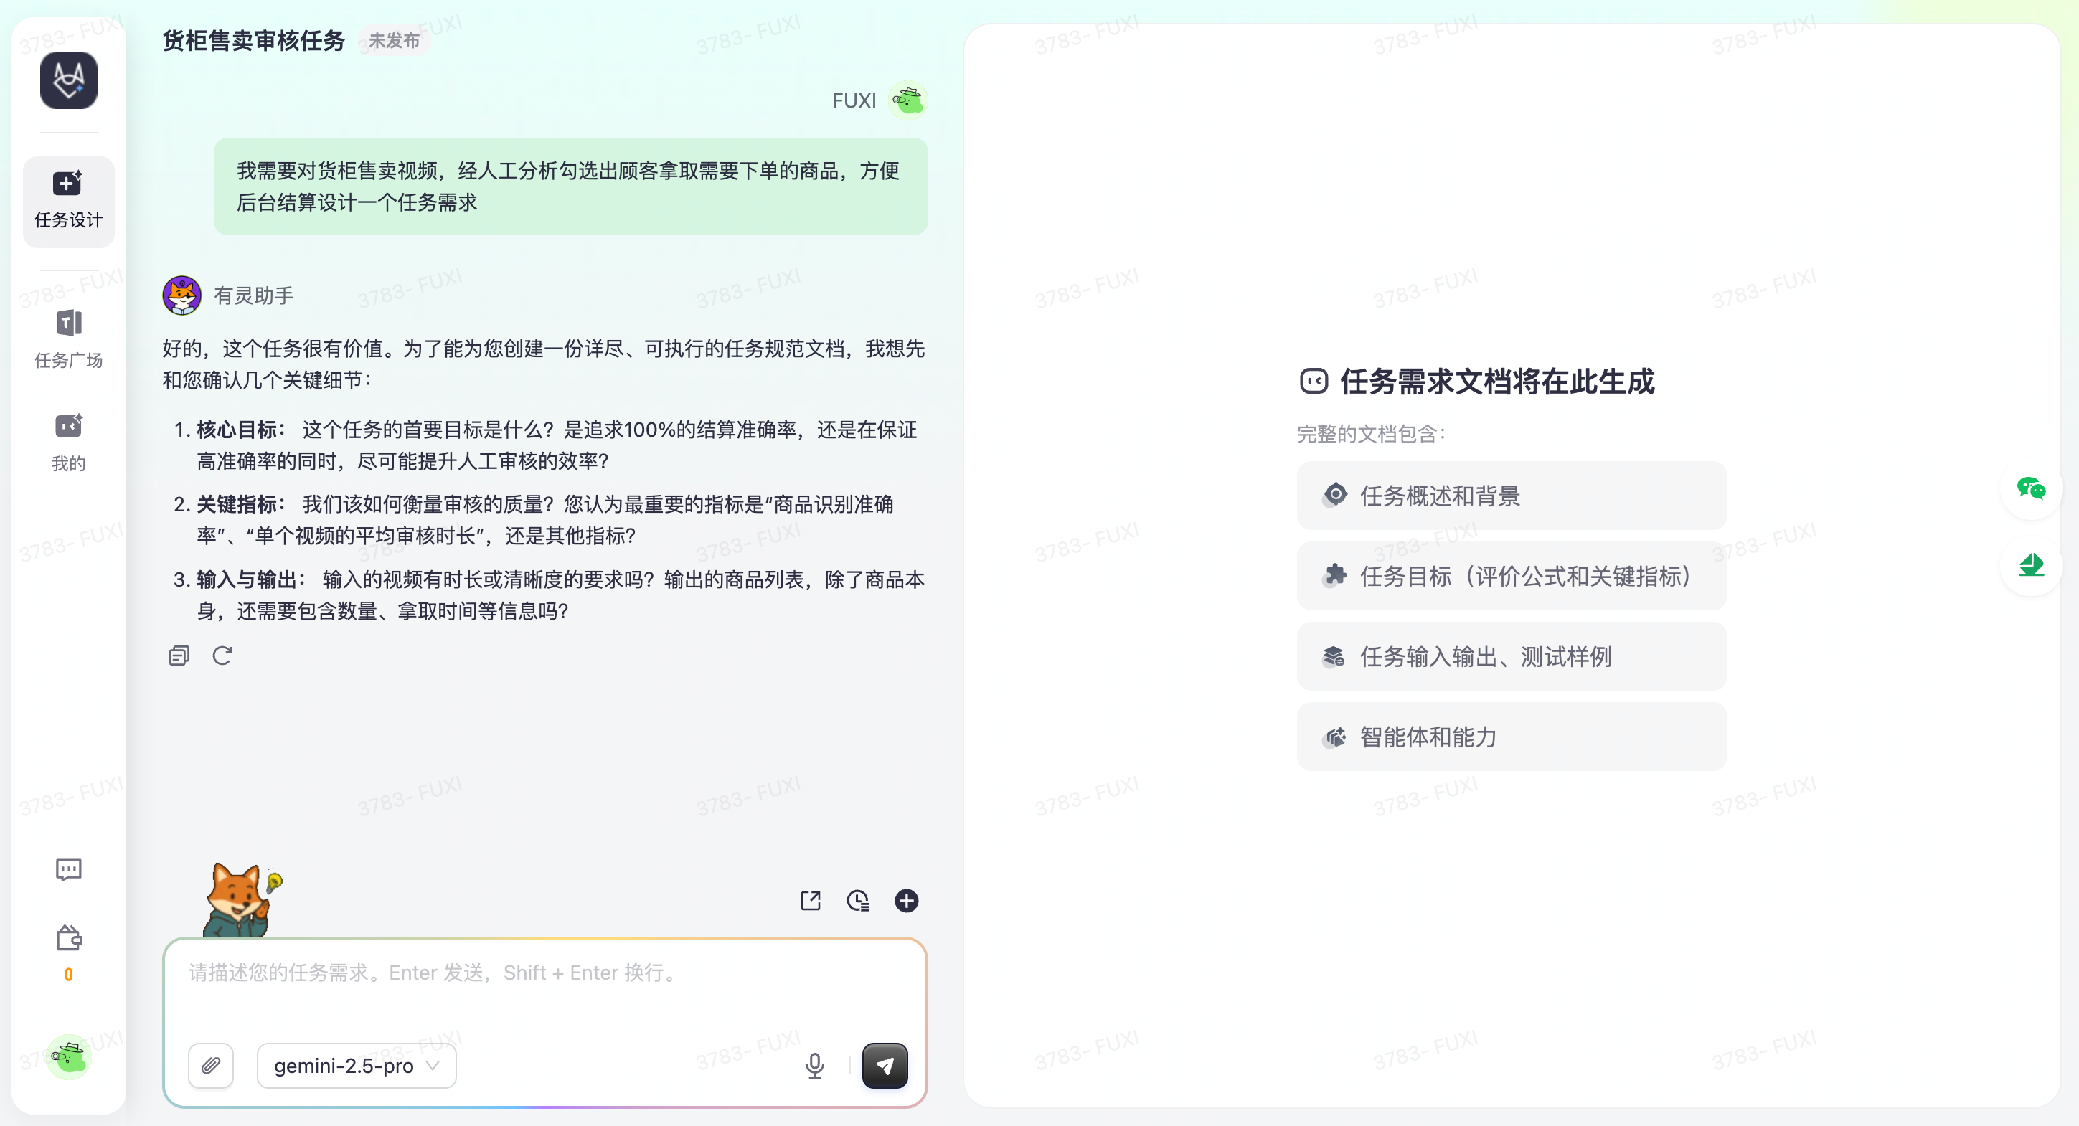Switch to 任务设计 in the sidebar
Viewport: 2079px width, 1126px height.
point(69,201)
